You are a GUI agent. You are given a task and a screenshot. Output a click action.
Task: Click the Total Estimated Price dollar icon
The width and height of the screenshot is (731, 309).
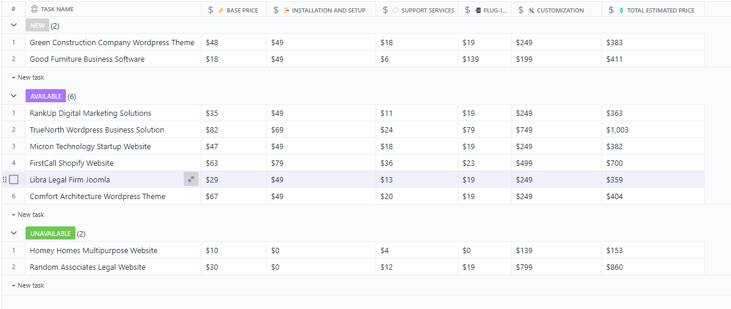coord(622,10)
